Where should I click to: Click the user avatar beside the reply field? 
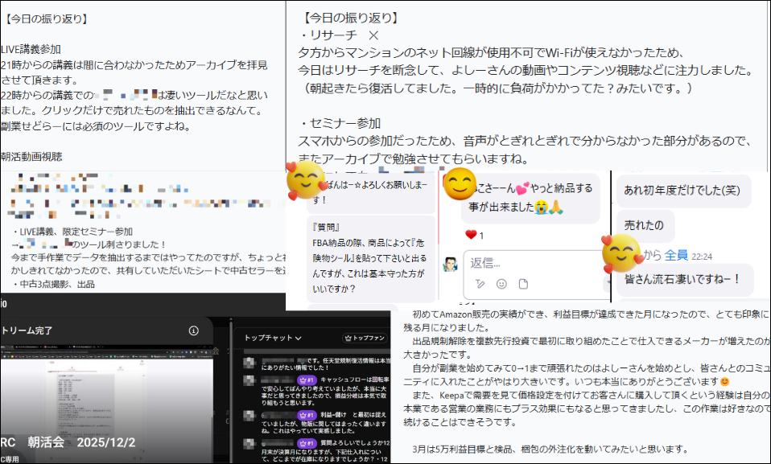[x=450, y=265]
